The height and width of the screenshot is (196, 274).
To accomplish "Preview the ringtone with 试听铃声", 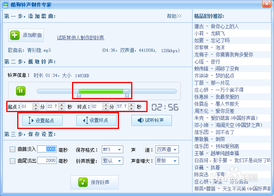I will [x=152, y=120].
